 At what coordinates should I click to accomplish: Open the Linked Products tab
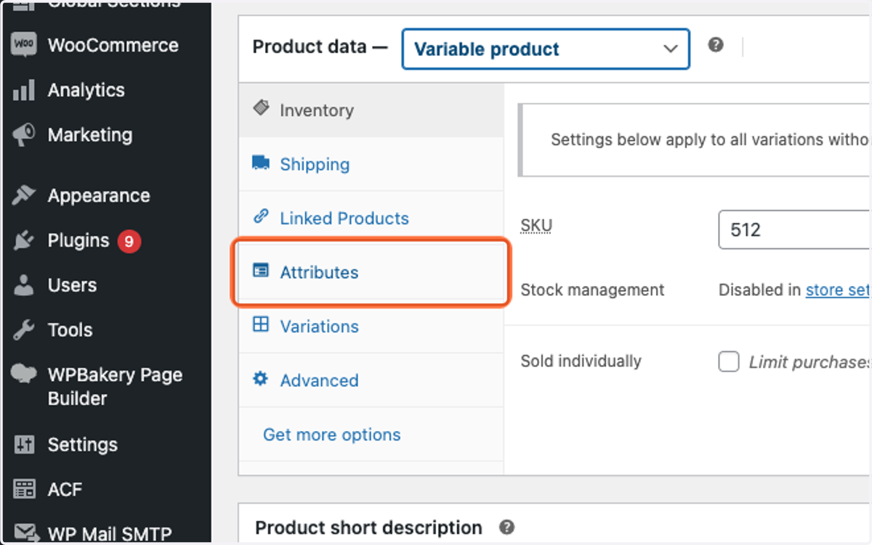coord(371,218)
